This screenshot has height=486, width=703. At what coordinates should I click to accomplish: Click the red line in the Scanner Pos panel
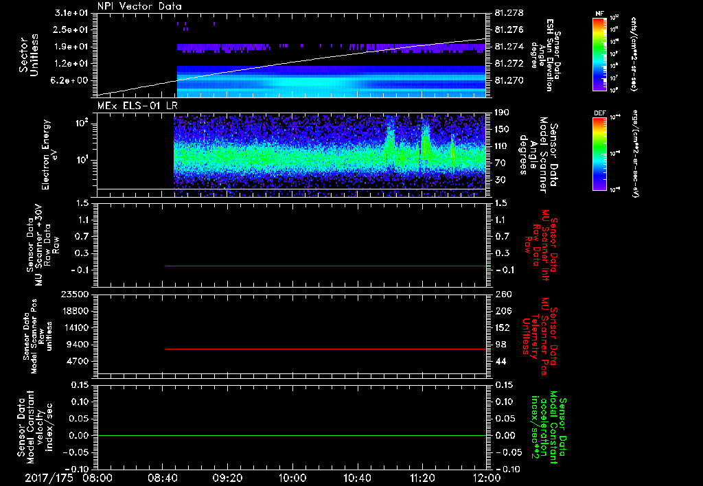[326, 349]
